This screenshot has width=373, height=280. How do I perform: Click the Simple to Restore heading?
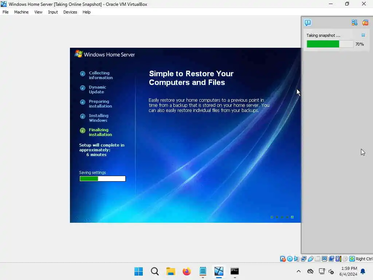coord(191,78)
